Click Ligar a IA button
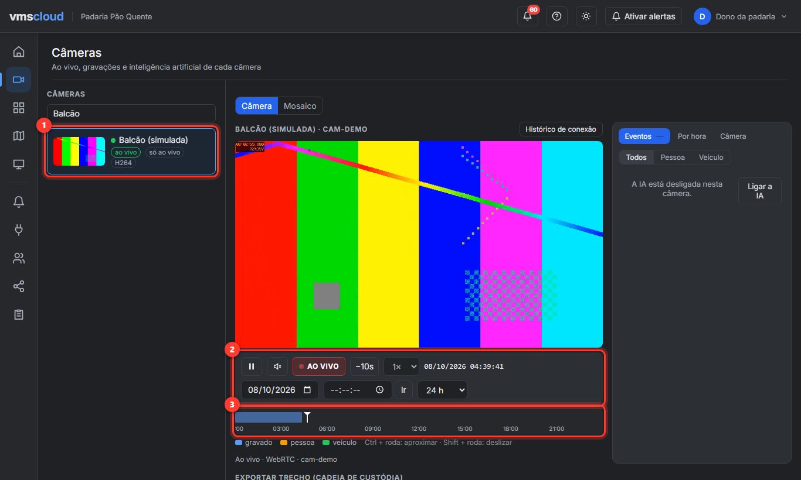The height and width of the screenshot is (480, 801). [x=760, y=191]
